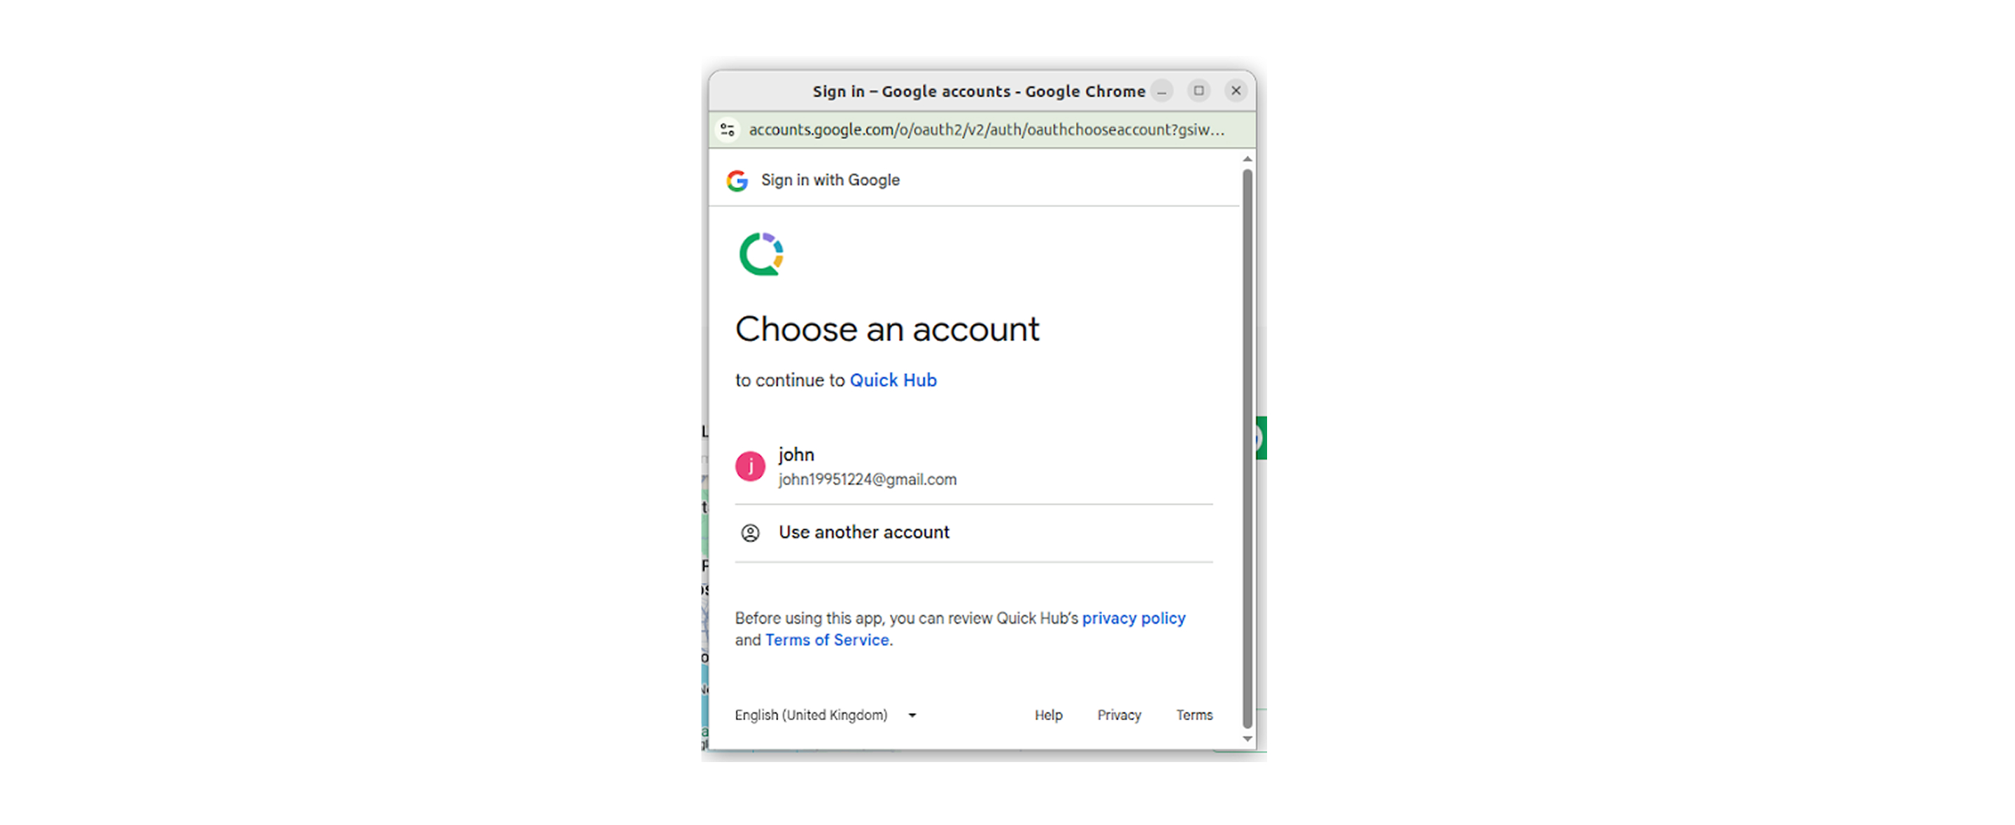Click john's pink avatar icon

point(750,467)
